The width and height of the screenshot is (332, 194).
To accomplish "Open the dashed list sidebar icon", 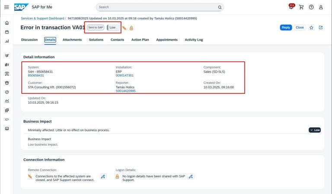I will coord(7,119).
